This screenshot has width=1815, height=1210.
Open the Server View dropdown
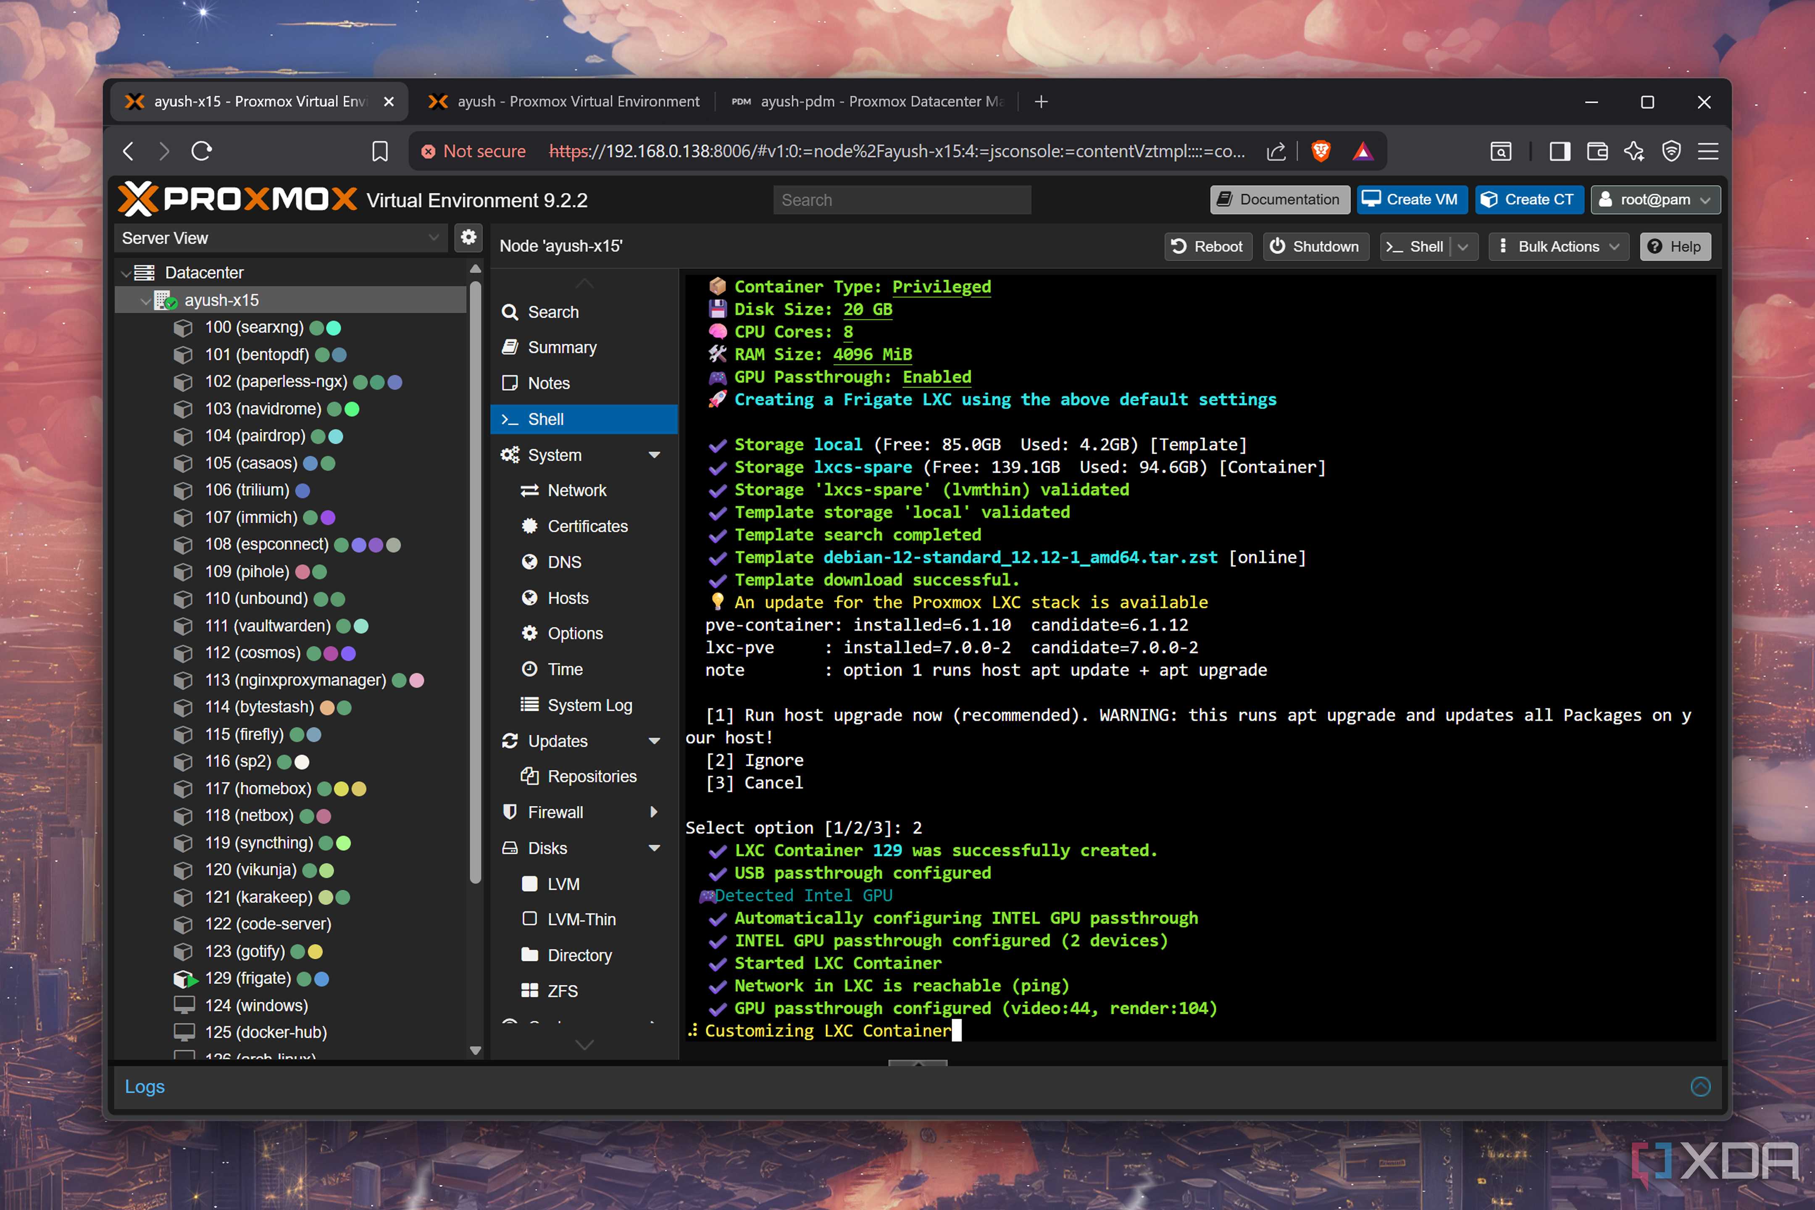[x=281, y=238]
